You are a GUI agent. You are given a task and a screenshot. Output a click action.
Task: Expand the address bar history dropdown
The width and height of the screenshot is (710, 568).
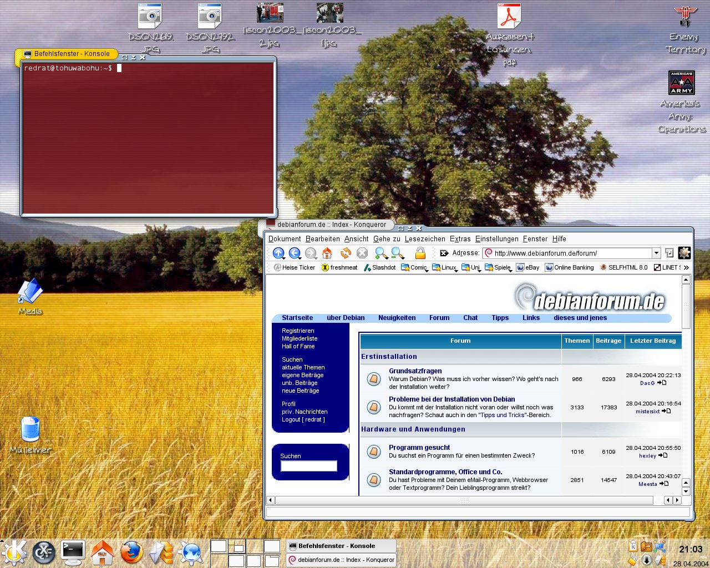coord(656,253)
